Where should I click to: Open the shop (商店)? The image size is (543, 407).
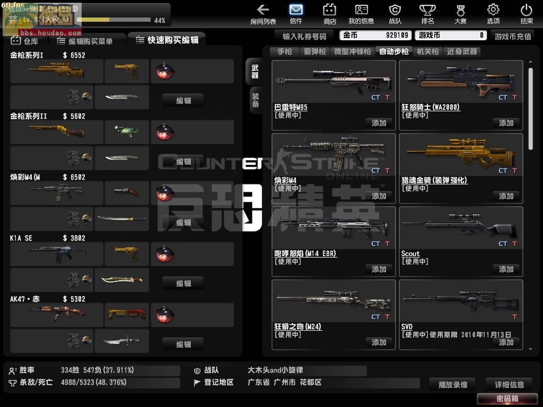(x=329, y=14)
